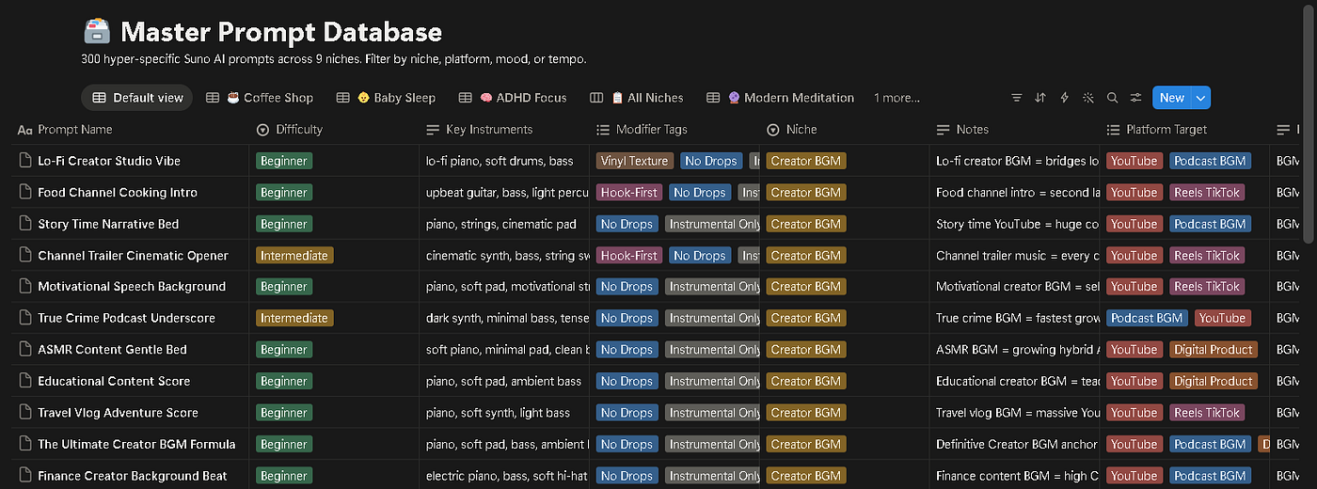Open page icon of ASMR Content Gentle Bed

(25, 349)
